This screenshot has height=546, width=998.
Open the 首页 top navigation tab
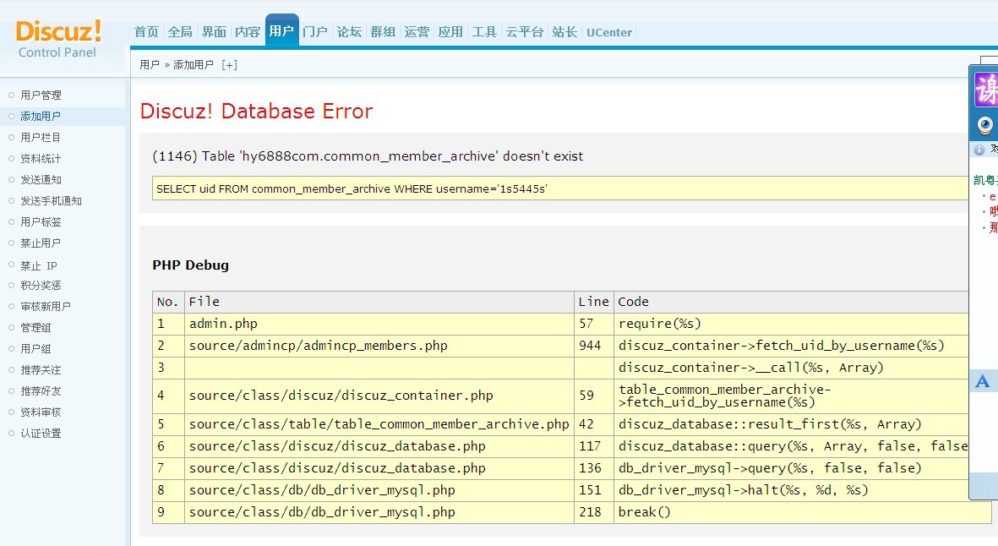coord(146,32)
